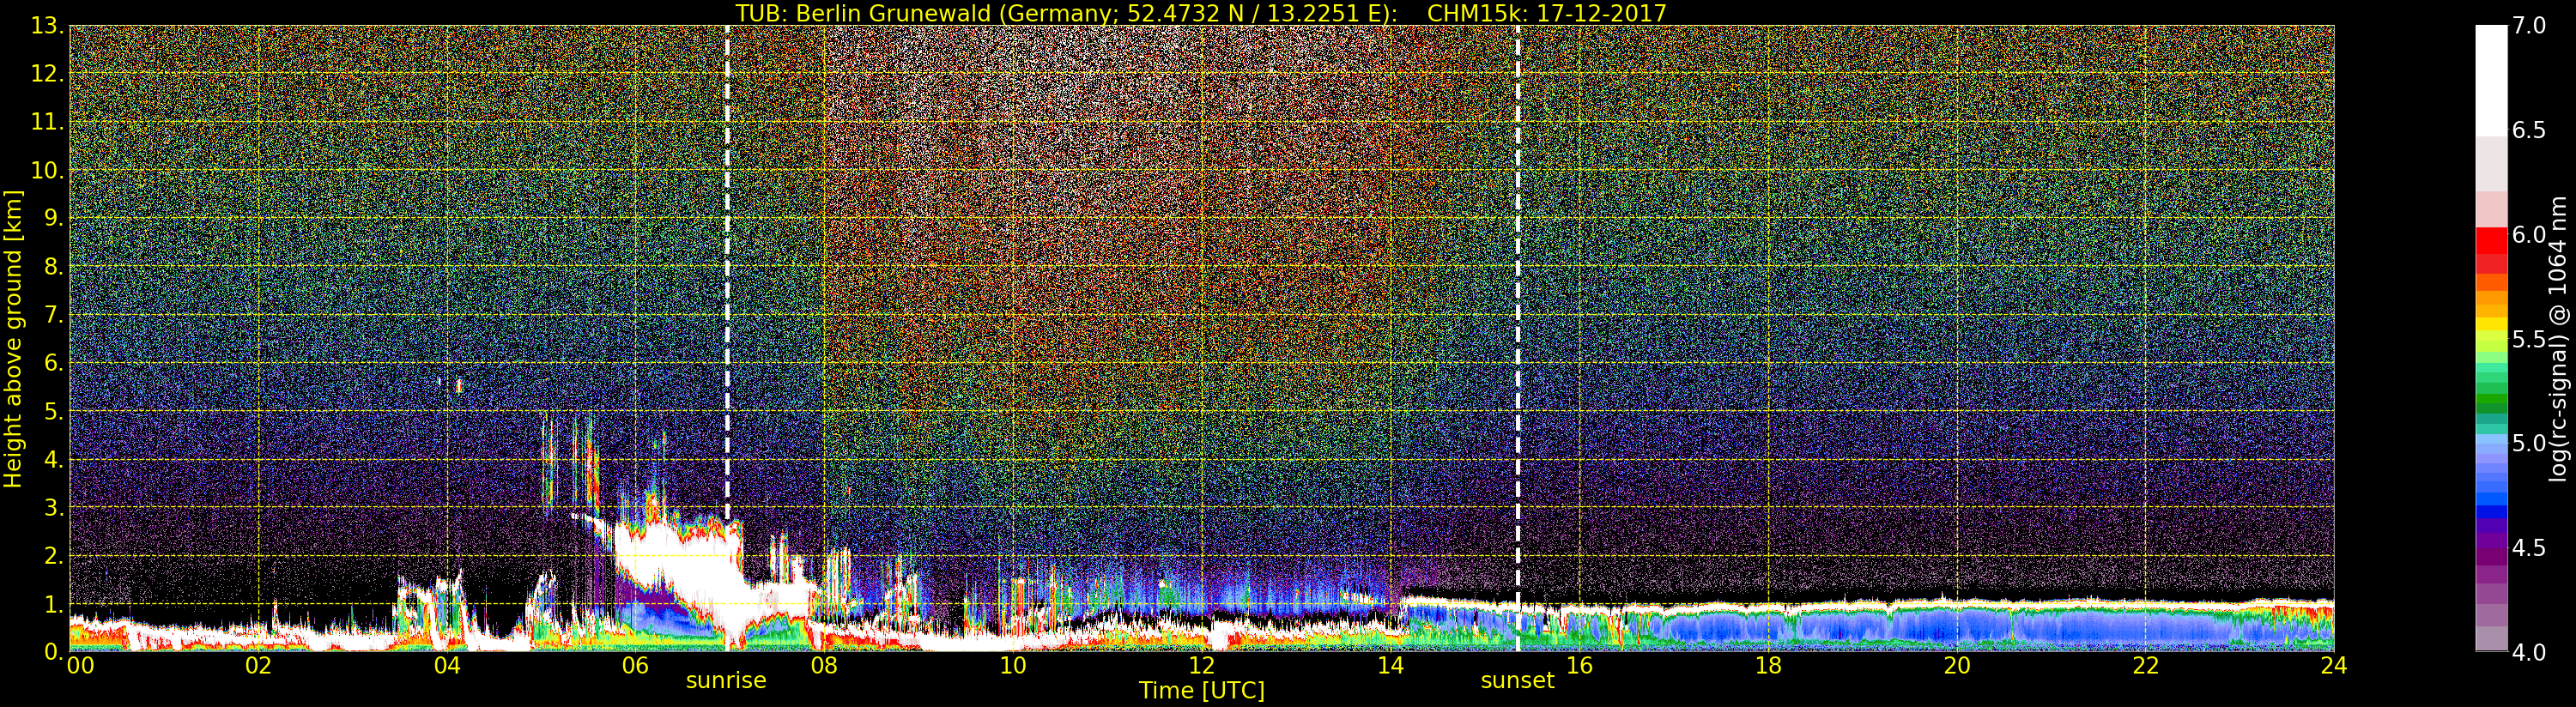Click the y-axis tick label '4.'
This screenshot has width=2576, height=707.
(x=53, y=459)
